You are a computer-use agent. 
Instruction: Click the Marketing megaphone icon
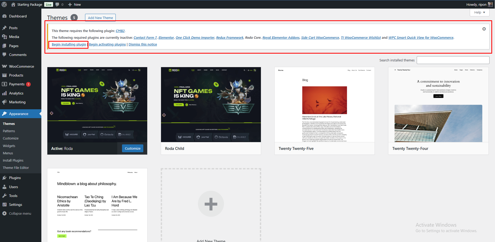4,102
